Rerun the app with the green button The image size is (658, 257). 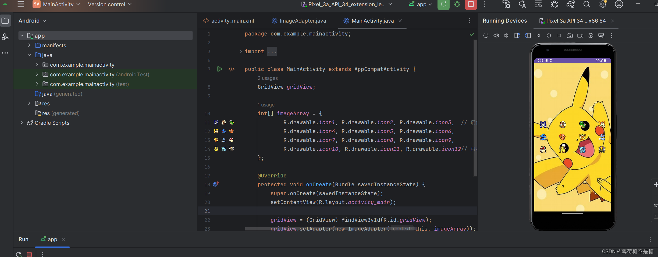click(443, 4)
